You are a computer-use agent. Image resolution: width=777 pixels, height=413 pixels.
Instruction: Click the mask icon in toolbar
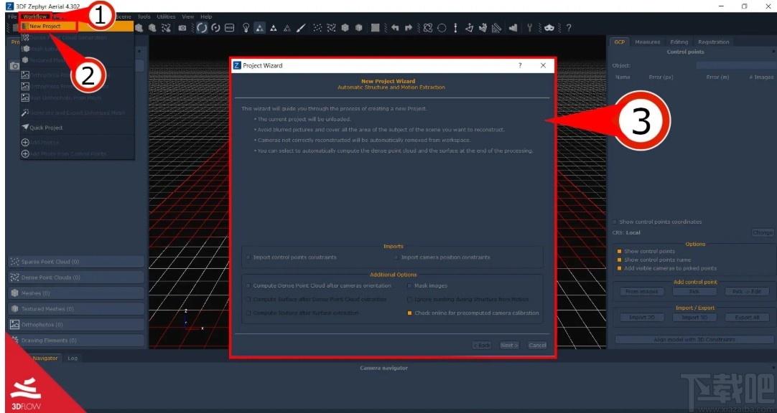(x=549, y=28)
